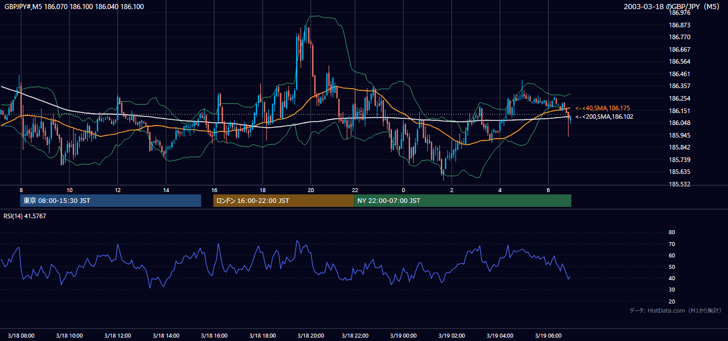Screen dimensions: 728x341
Task: Click the 3/18 18:00 bottom time label
Action: 261,335
